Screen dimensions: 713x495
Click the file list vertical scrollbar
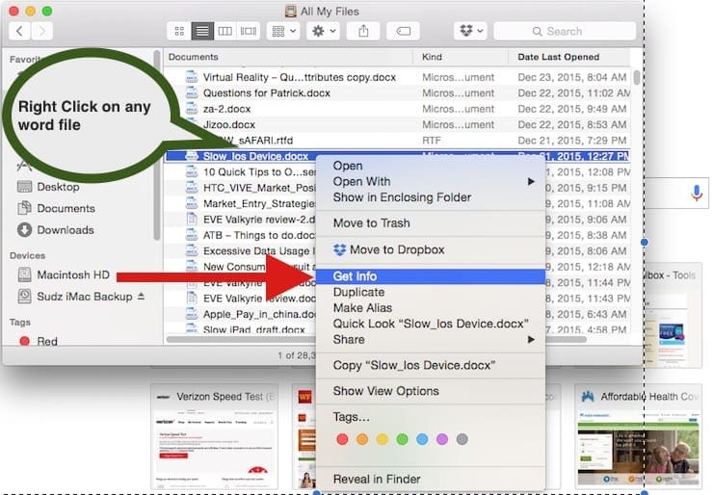[x=637, y=77]
